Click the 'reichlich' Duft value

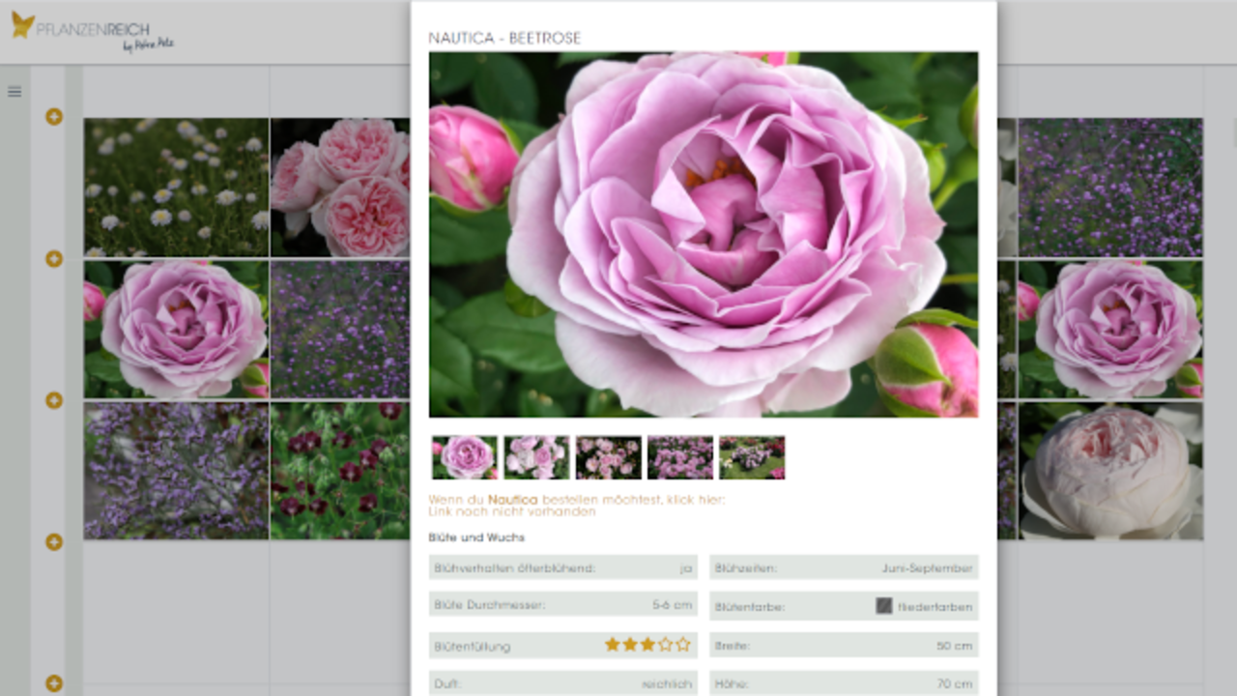point(668,684)
